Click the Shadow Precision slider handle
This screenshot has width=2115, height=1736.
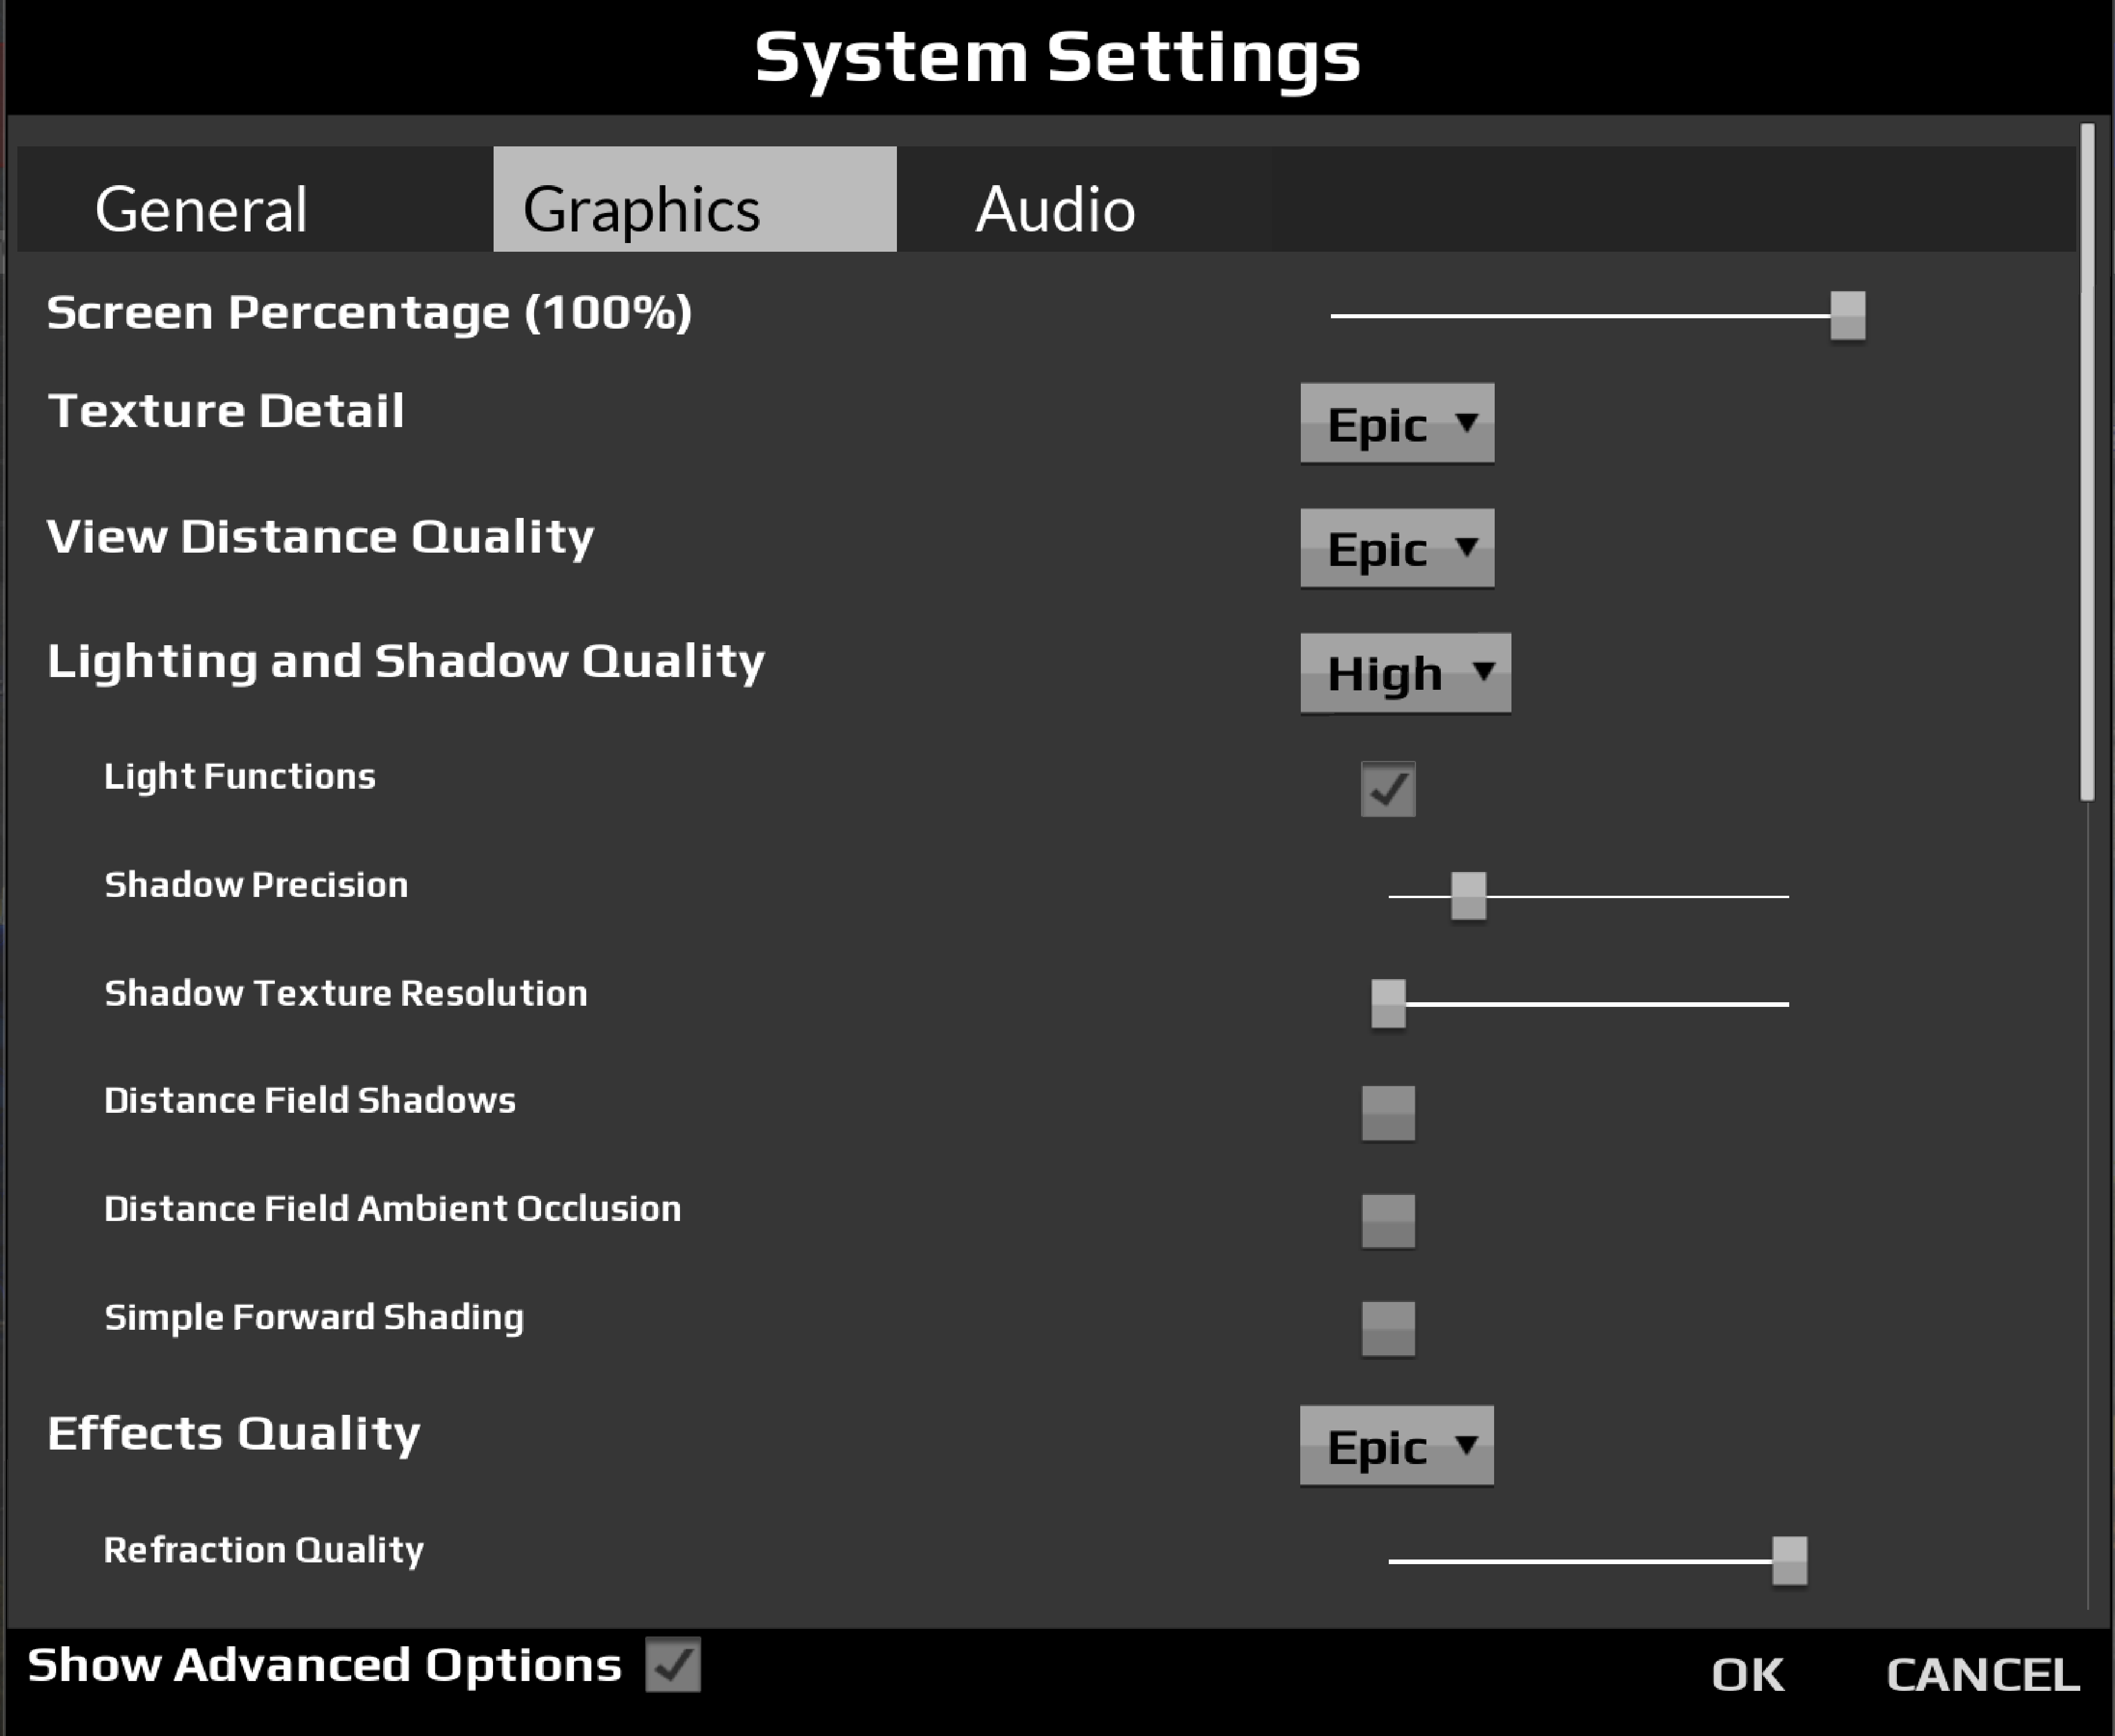click(1468, 896)
